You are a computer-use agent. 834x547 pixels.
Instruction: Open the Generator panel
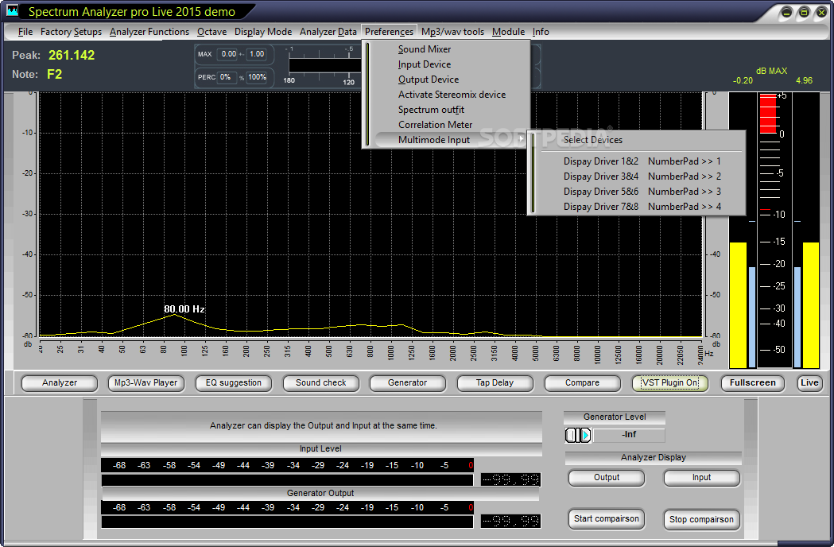click(407, 382)
